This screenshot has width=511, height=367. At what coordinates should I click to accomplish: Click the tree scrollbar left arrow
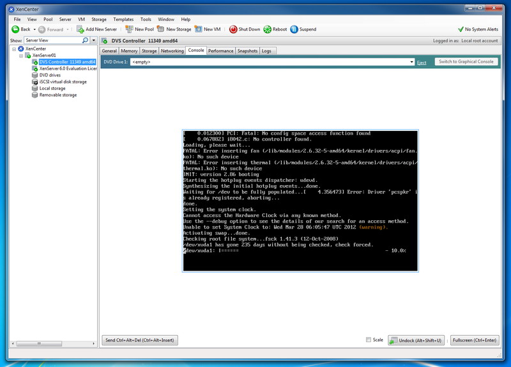click(13, 343)
